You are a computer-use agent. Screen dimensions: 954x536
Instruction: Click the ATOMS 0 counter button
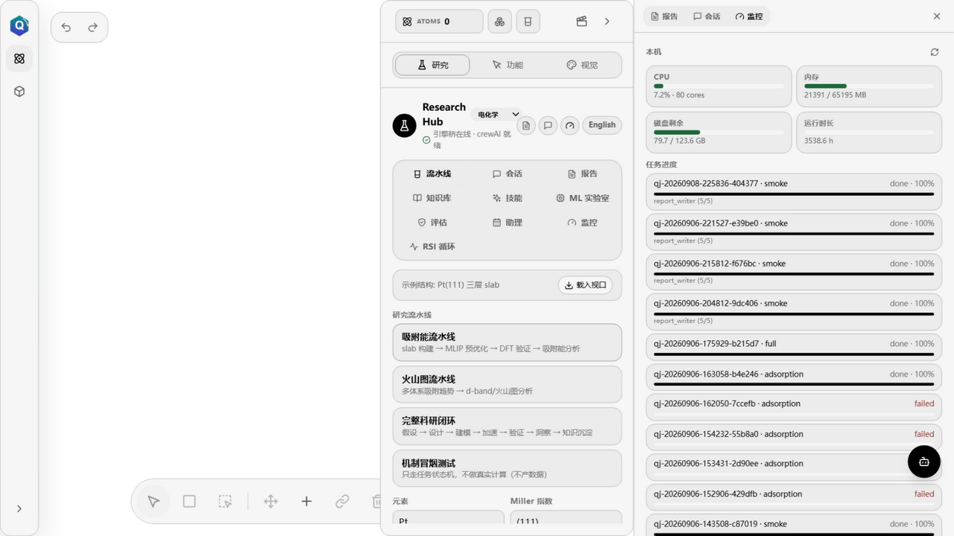click(439, 22)
